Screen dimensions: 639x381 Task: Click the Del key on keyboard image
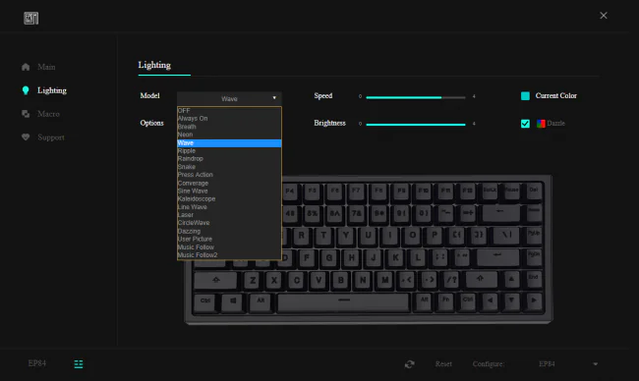534,191
